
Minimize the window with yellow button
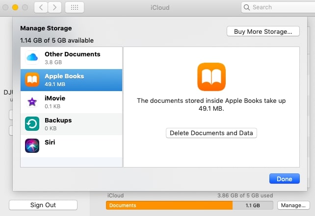click(x=15, y=7)
